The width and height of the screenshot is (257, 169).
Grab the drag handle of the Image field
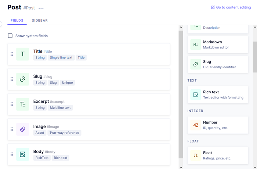(12, 129)
